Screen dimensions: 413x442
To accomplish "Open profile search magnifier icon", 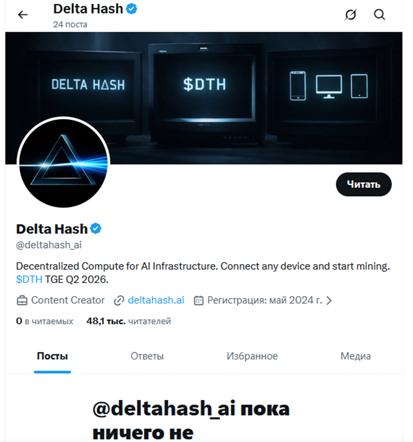I will pyautogui.click(x=379, y=15).
